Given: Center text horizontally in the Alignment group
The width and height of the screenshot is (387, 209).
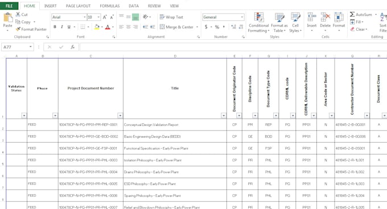Looking at the screenshot, I should click(129, 27).
